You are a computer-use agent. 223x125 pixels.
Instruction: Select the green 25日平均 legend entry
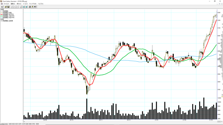point(8,16)
